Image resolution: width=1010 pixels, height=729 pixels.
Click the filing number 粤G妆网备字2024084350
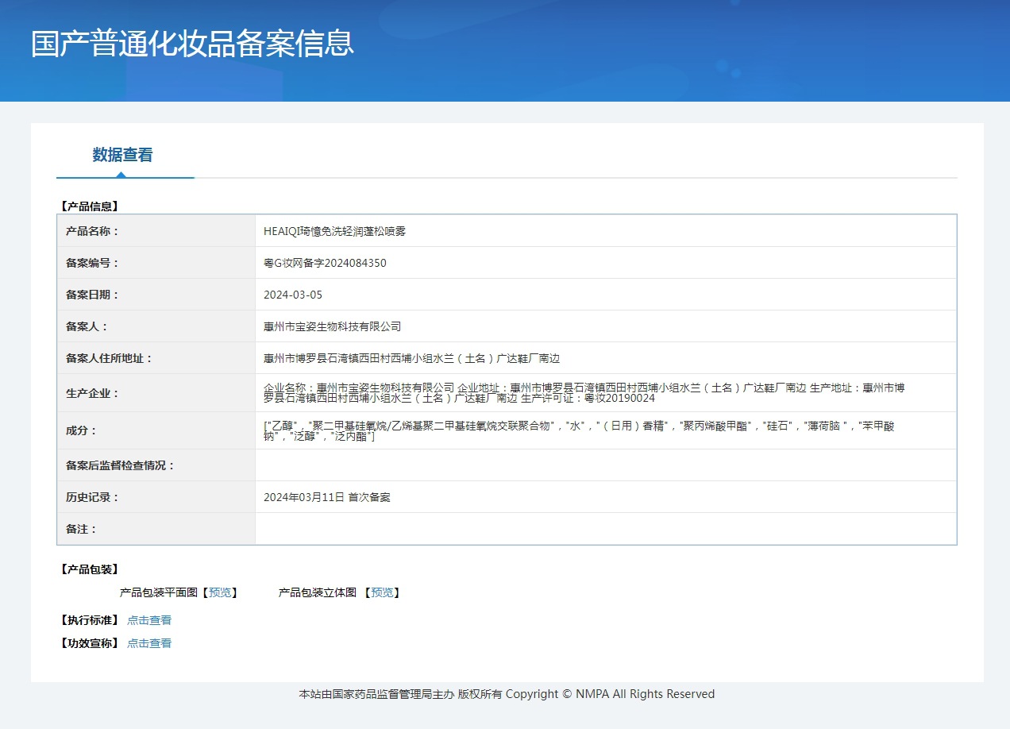[x=325, y=263]
